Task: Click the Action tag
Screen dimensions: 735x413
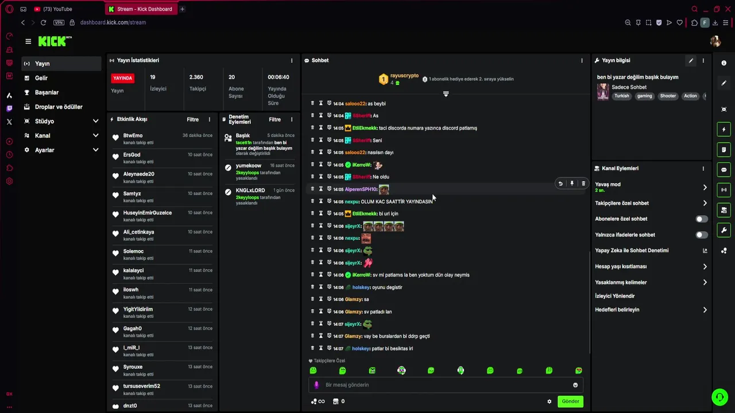Action: [x=690, y=96]
